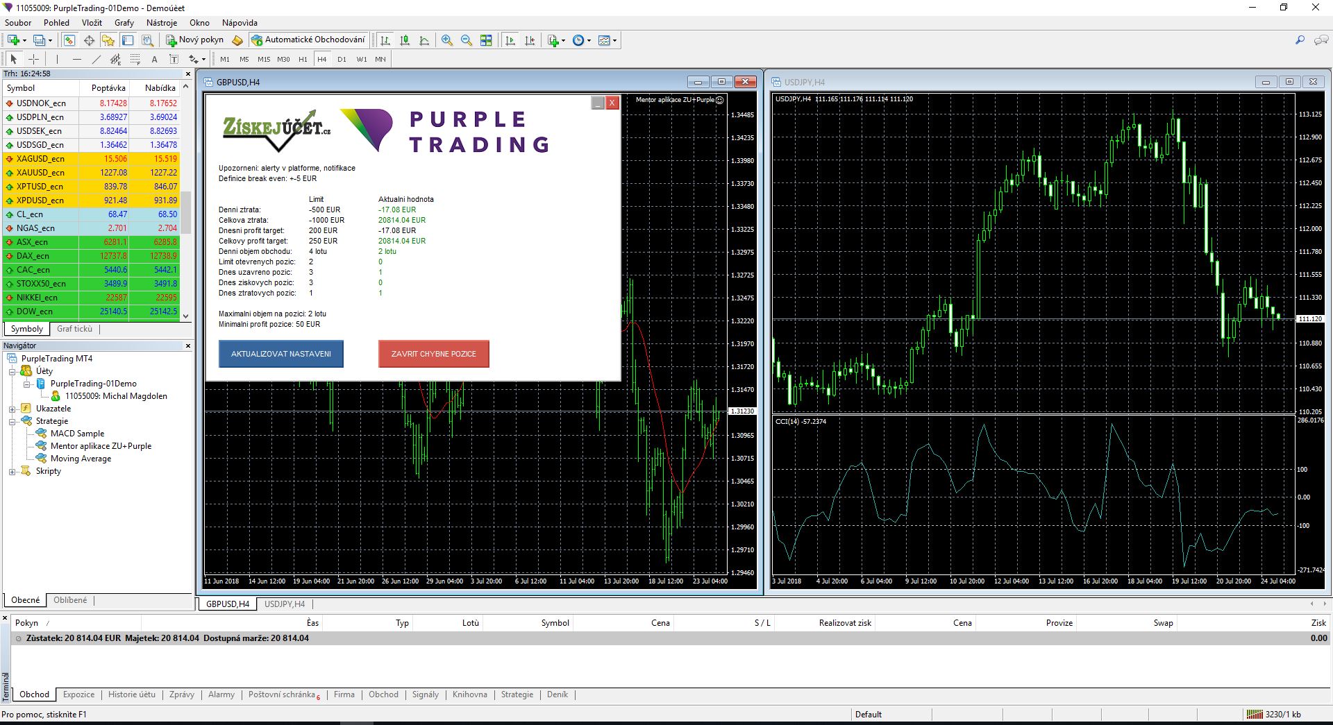Select the Fibonacci retracement tool
1333x725 pixels.
[135, 59]
